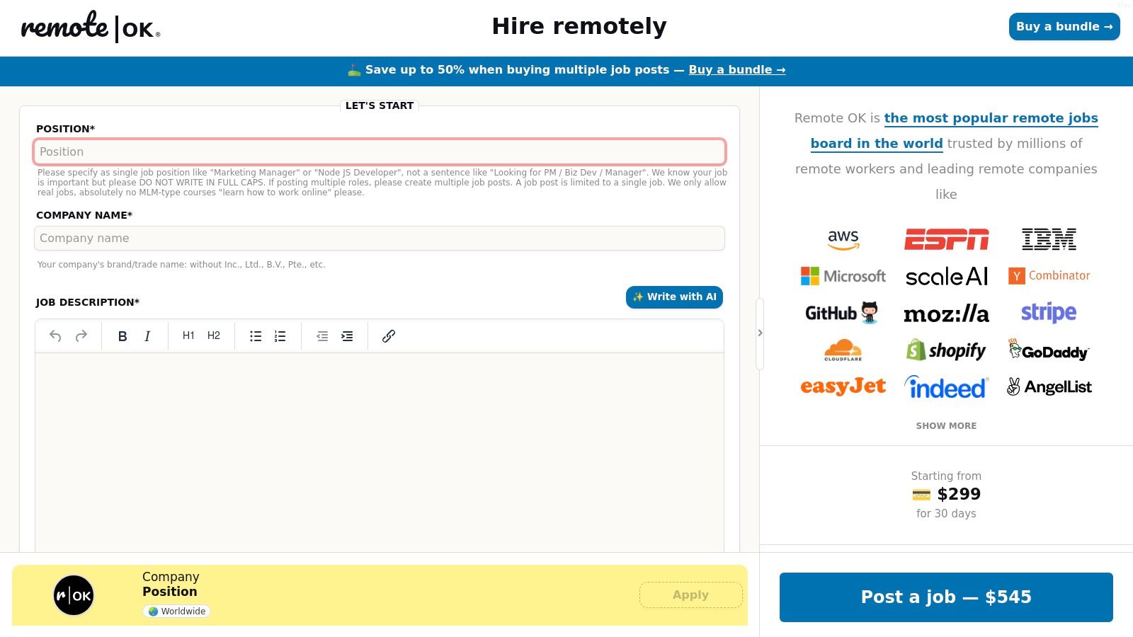The width and height of the screenshot is (1133, 637).
Task: Insert a numbered list
Action: 280,336
